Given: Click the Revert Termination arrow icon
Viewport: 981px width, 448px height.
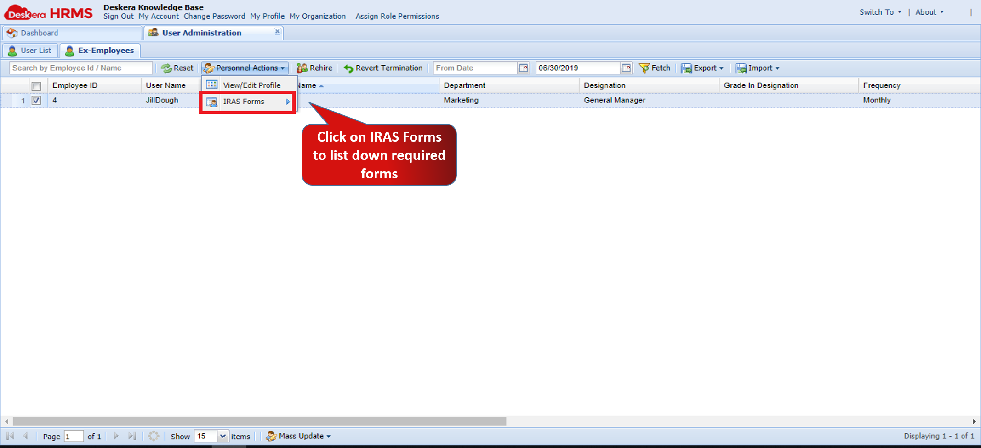Looking at the screenshot, I should tap(348, 68).
